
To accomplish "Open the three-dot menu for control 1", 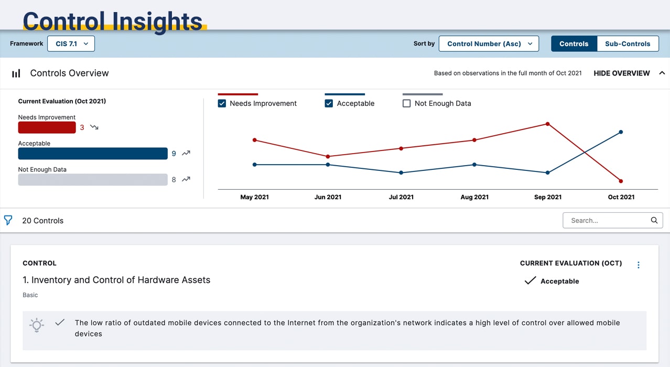I will click(638, 265).
